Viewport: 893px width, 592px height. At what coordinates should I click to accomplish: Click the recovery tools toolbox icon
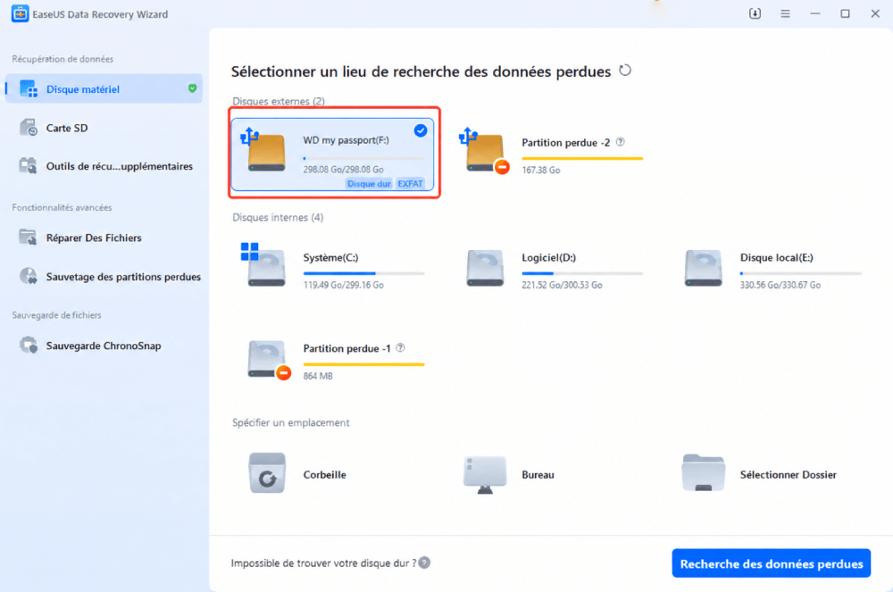pyautogui.click(x=28, y=166)
